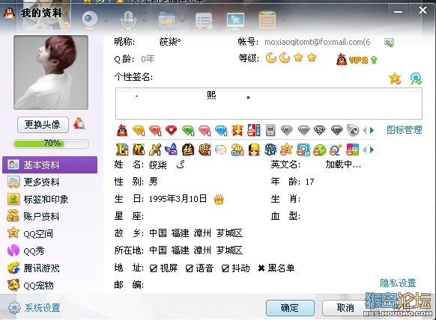
Task: Click the yellow diamond badge icon
Action: tap(139, 130)
